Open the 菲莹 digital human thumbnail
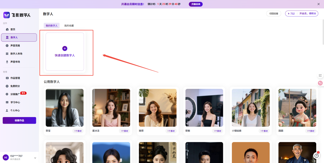Viewport: 324px width, 163px height. [x=65, y=108]
